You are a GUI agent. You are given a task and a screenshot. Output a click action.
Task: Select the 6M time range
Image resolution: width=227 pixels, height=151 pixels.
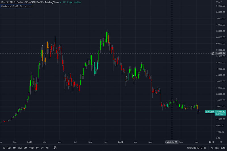tap(25, 148)
